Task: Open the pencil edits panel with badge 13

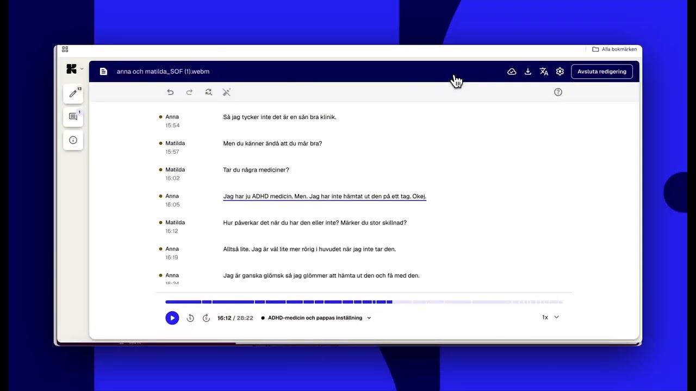Action: [x=73, y=93]
